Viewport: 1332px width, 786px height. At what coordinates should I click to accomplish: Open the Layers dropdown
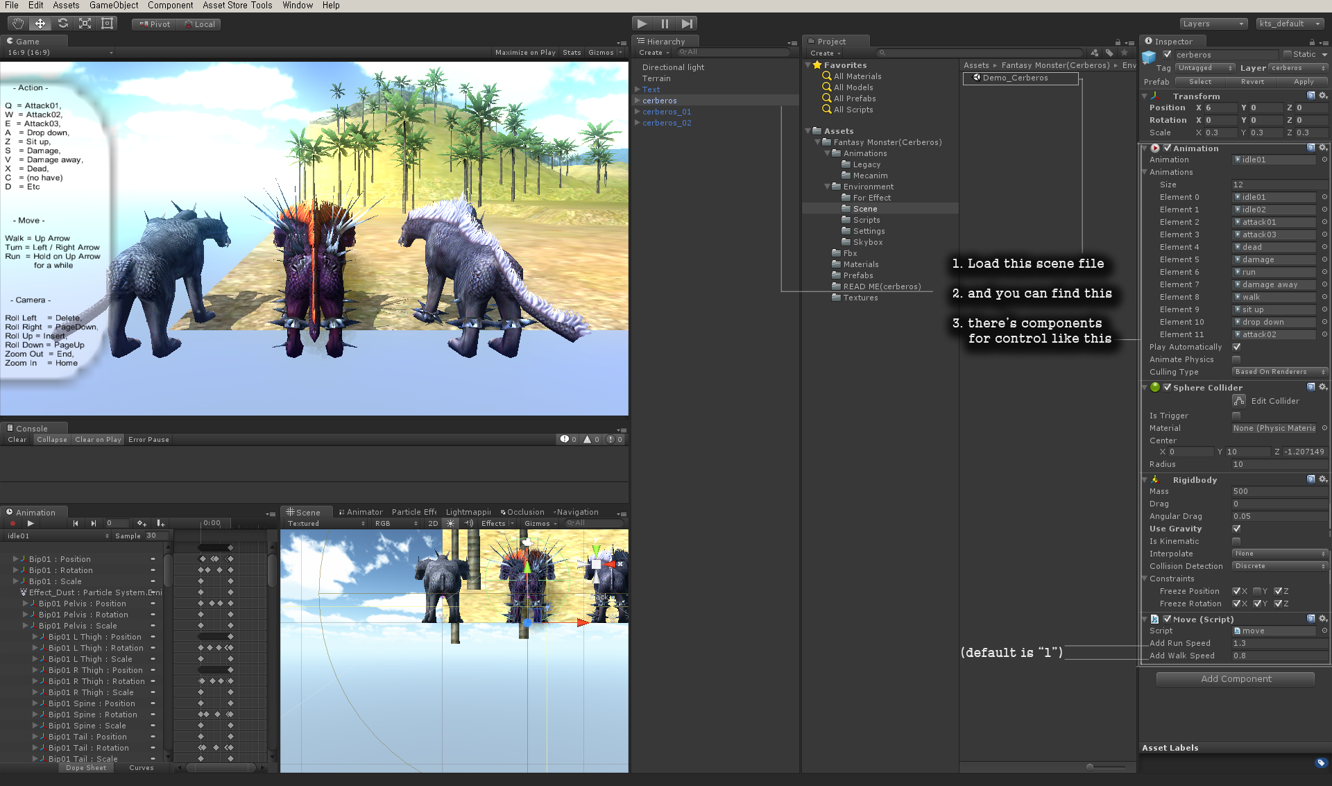[1213, 24]
